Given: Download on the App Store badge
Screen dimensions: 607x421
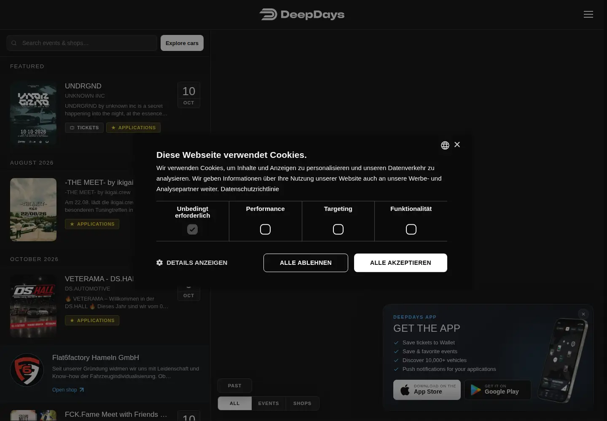Looking at the screenshot, I should point(427,390).
